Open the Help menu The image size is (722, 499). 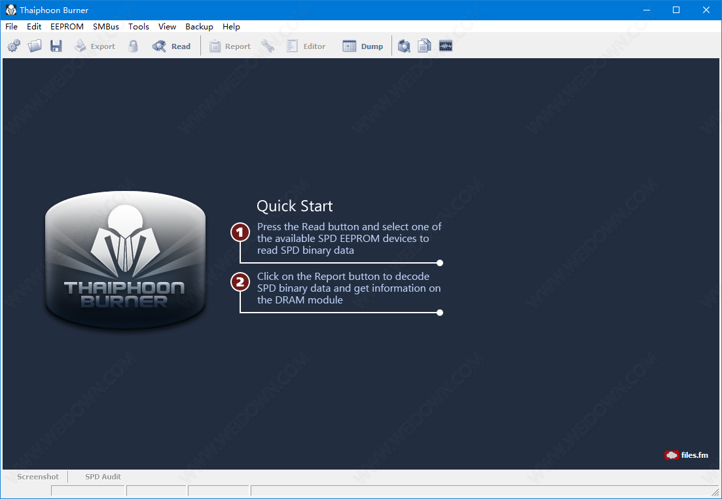click(x=231, y=27)
